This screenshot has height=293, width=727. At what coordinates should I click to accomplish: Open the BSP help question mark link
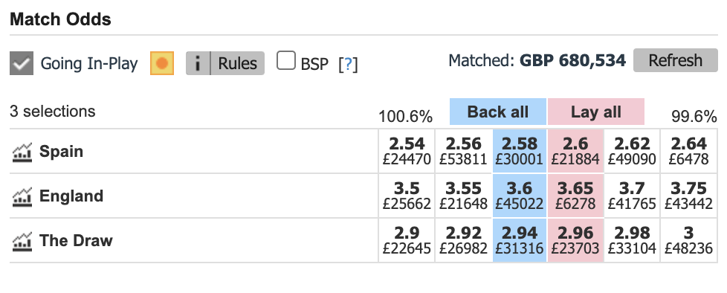click(x=348, y=65)
